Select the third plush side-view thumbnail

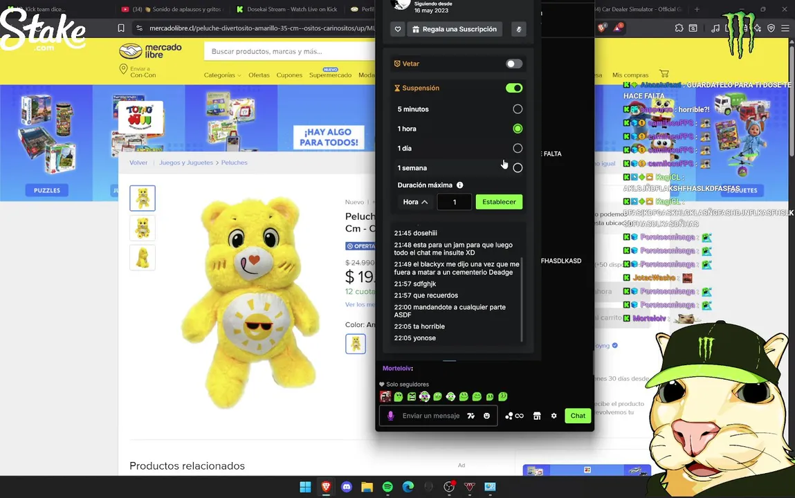[143, 258]
